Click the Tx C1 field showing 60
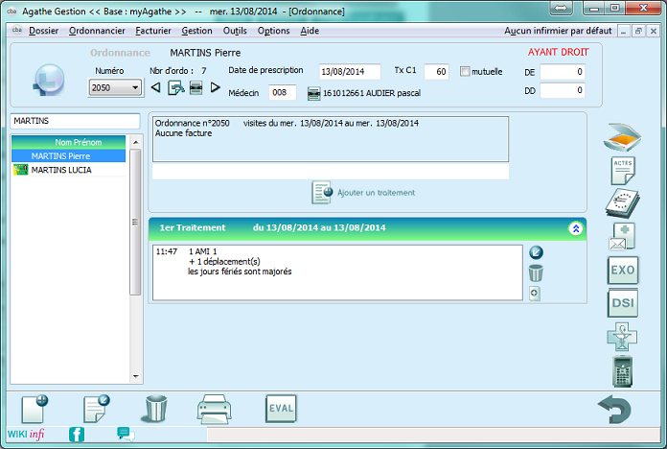Viewport: 667px width, 449px height. click(436, 72)
